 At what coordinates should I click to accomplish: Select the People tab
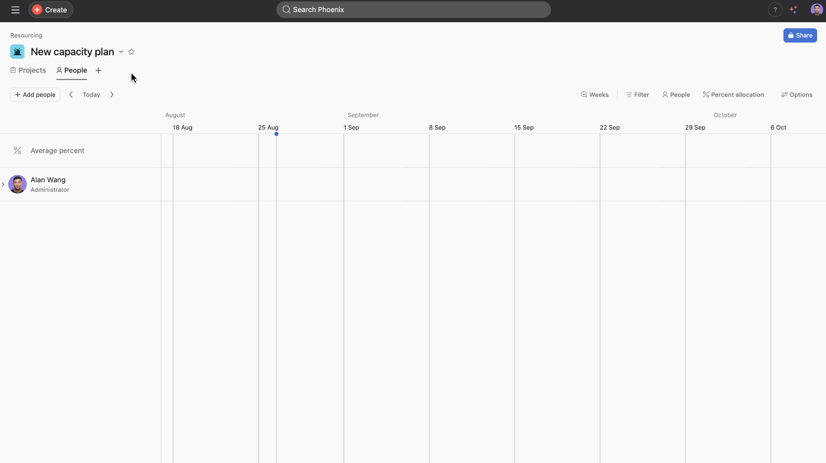click(72, 70)
